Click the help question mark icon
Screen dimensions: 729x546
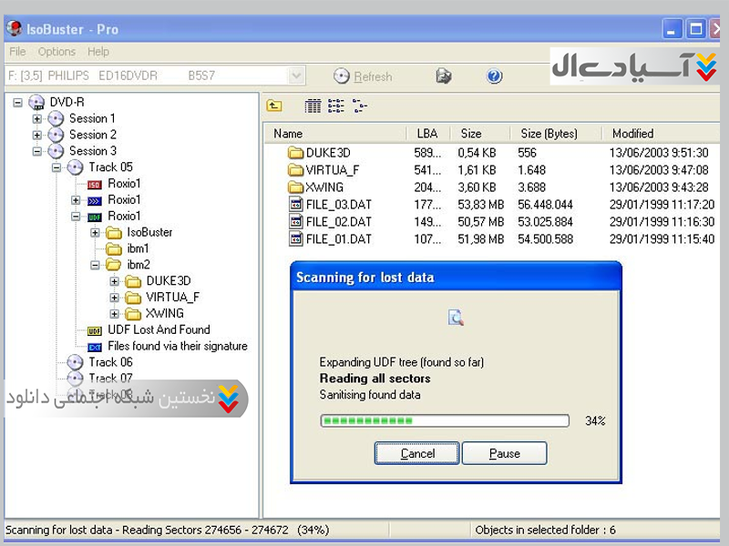tap(494, 76)
